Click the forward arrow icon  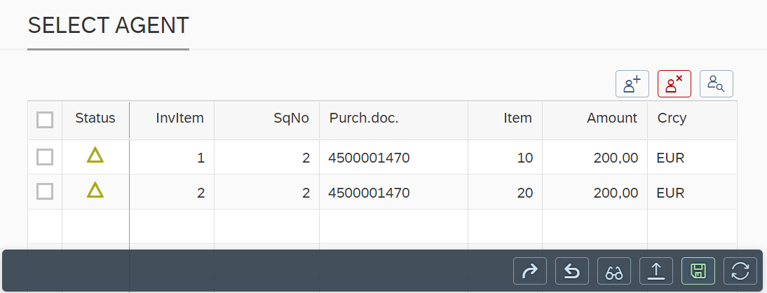point(530,271)
